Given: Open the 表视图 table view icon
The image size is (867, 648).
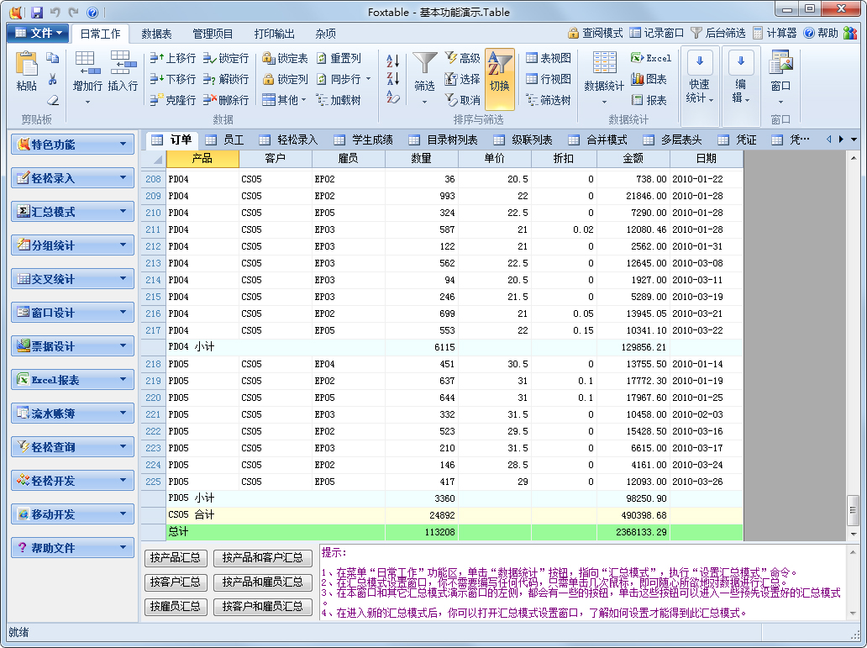Looking at the screenshot, I should (530, 59).
